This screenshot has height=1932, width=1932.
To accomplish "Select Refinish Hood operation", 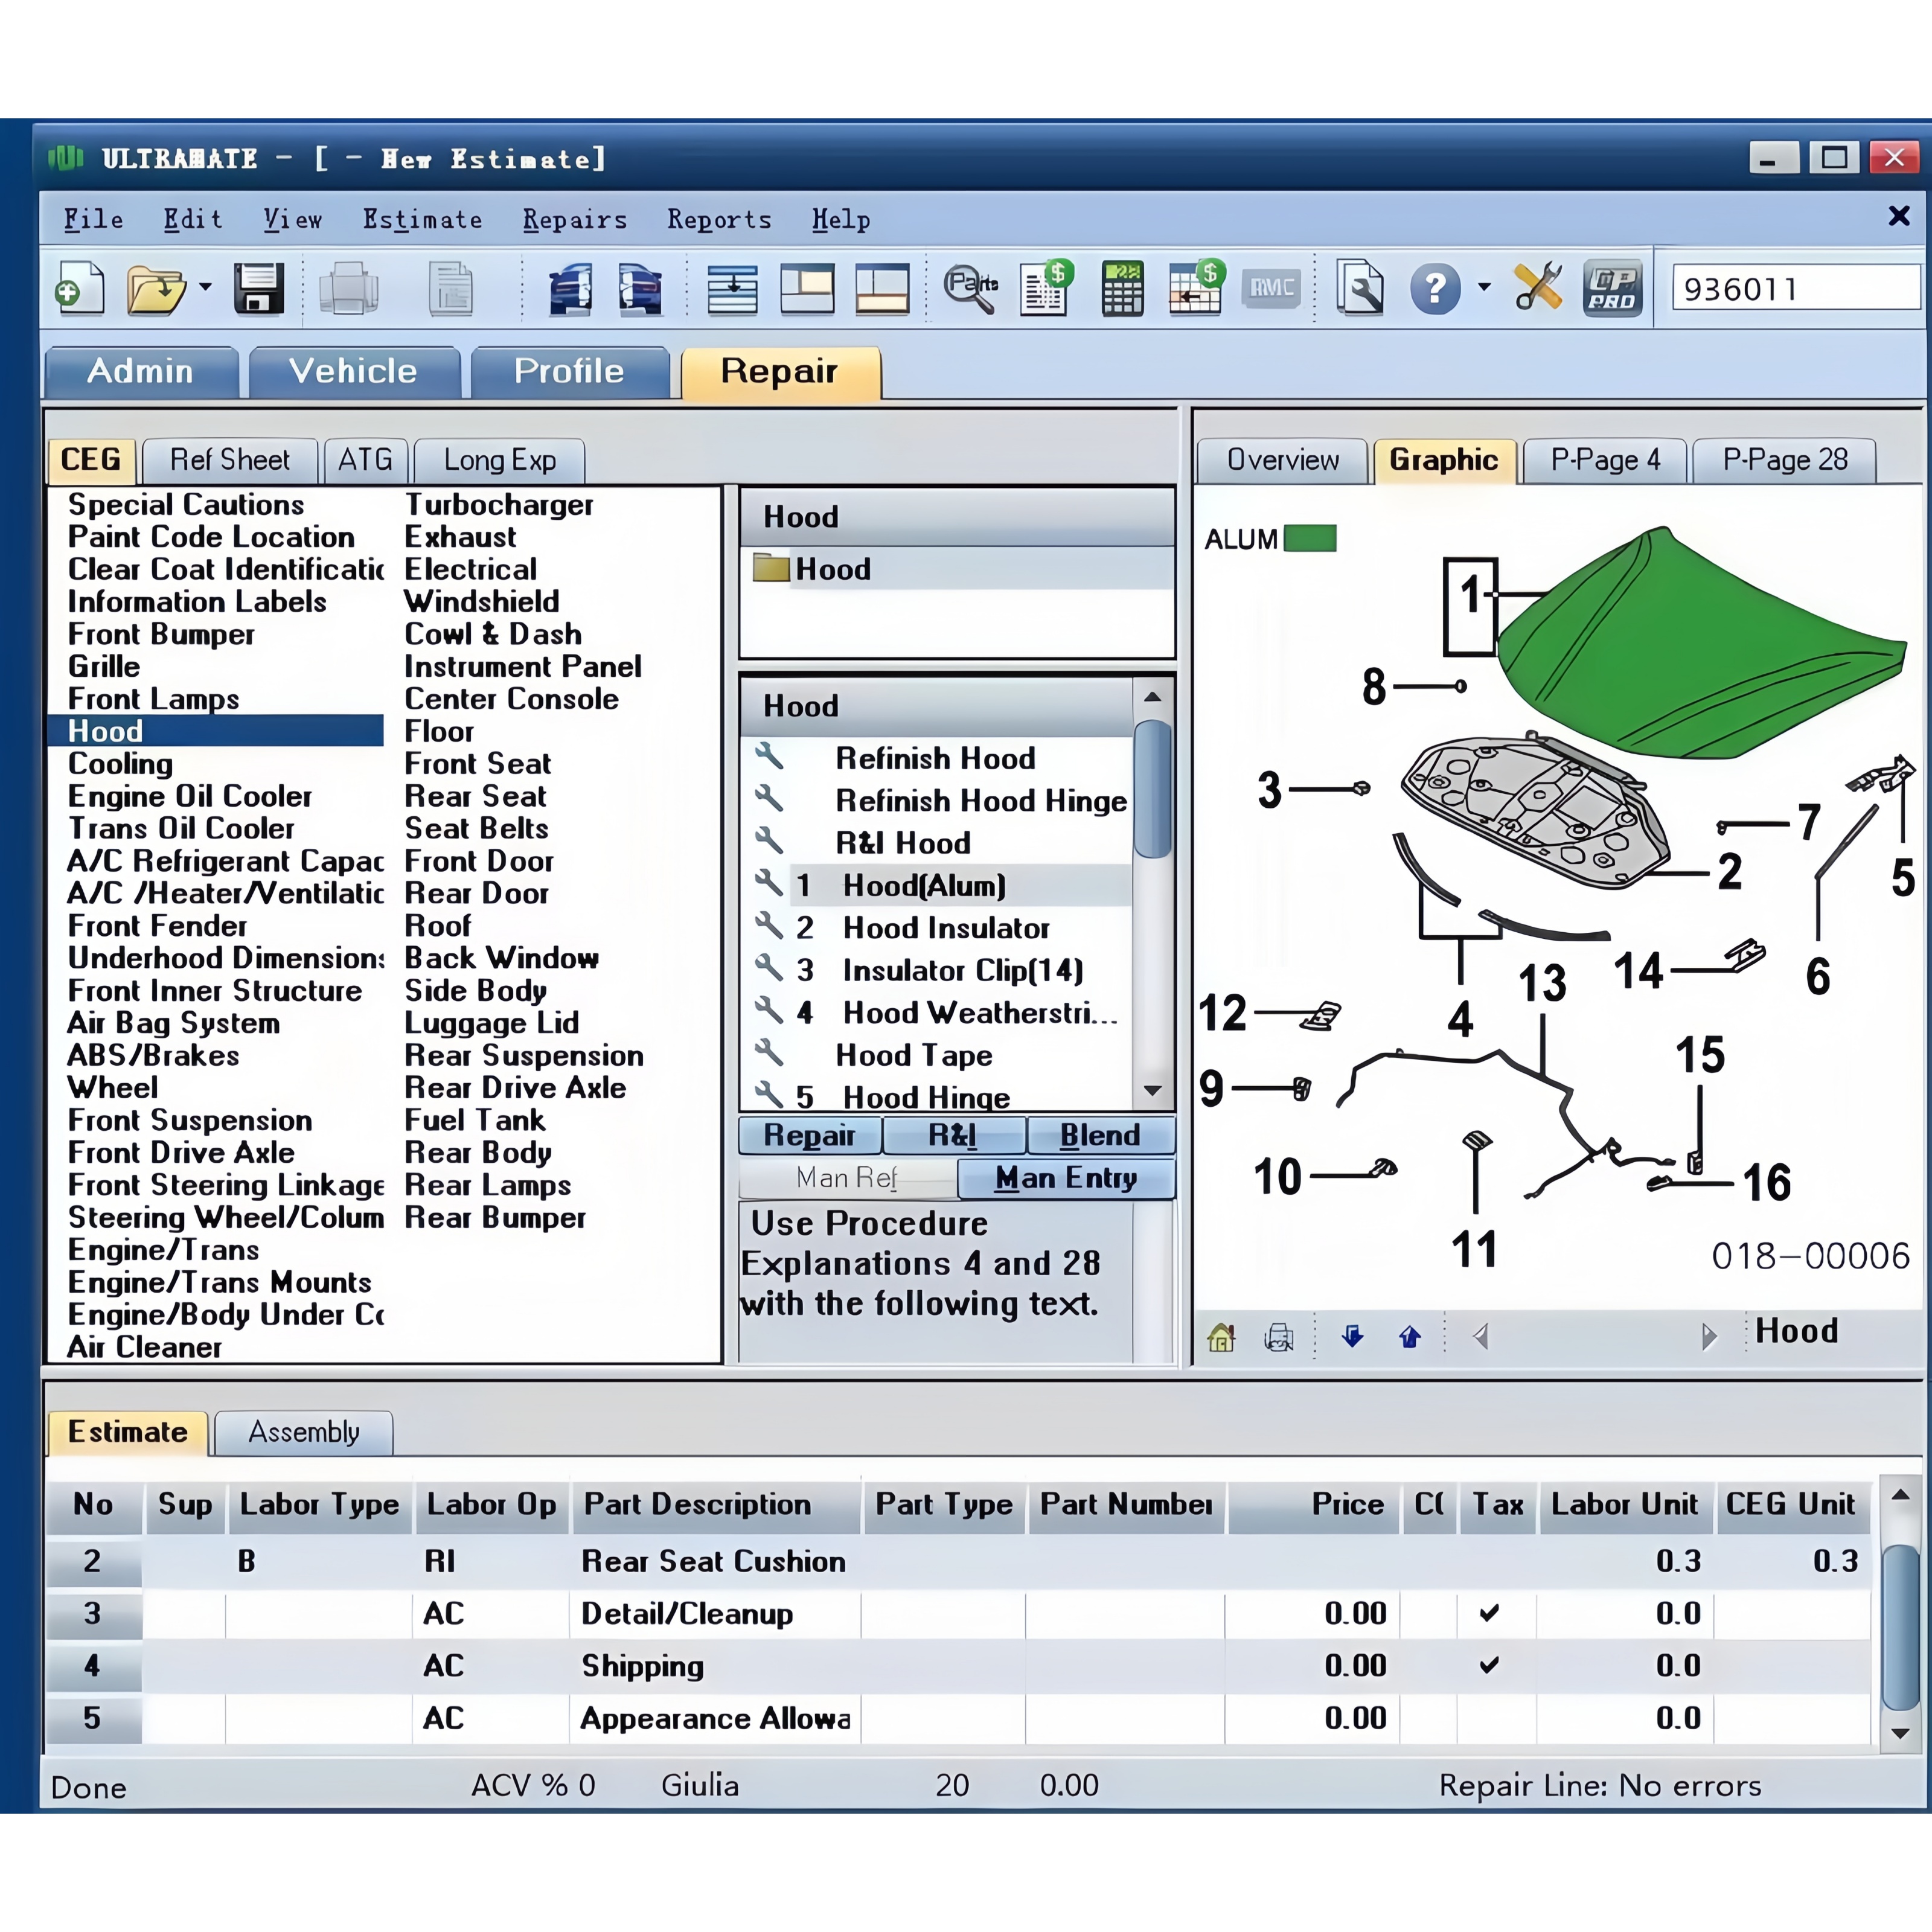I will pyautogui.click(x=935, y=758).
